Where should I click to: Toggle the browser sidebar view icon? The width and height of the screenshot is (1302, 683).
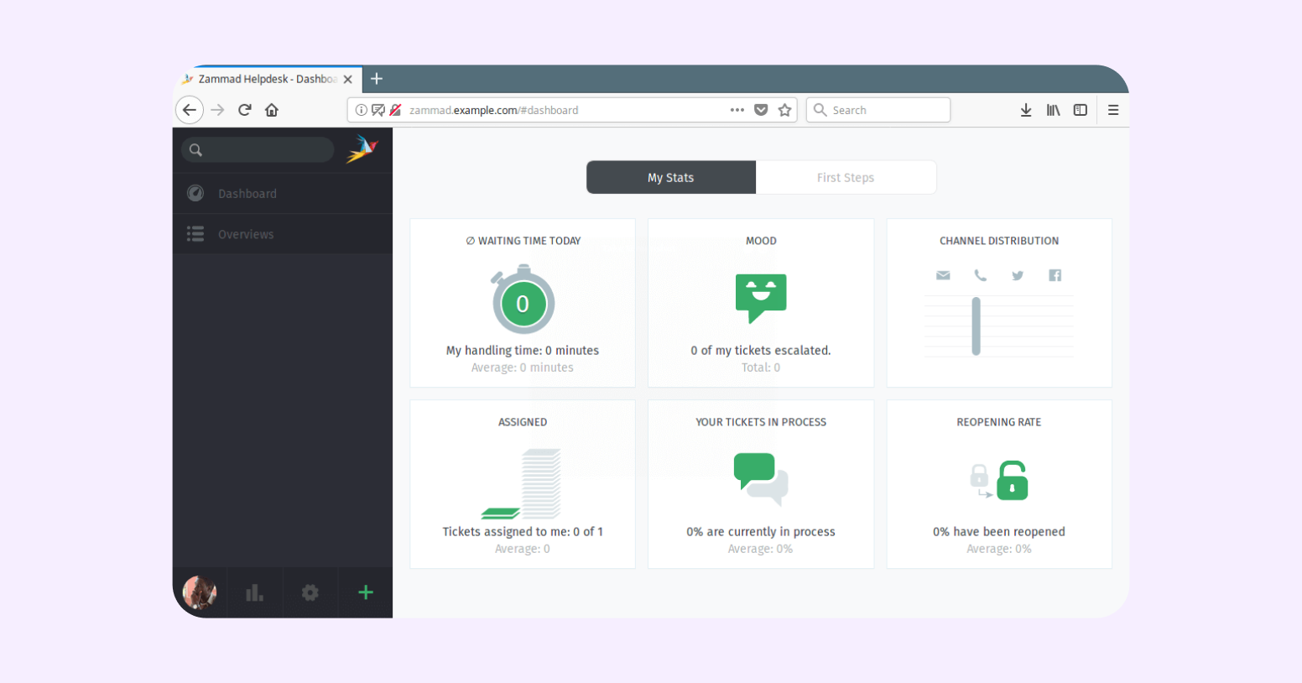pos(1081,110)
